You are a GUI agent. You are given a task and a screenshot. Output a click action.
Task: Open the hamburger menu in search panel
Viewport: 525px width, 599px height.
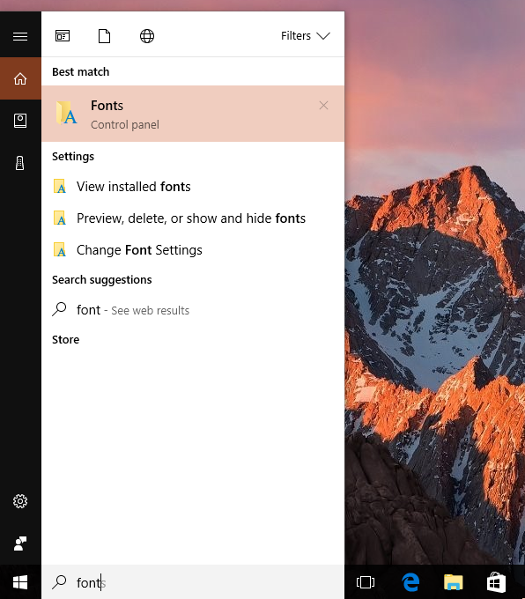tap(20, 36)
